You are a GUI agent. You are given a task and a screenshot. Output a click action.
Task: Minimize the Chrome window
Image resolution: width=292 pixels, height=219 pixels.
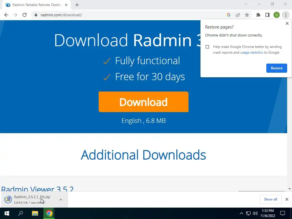pyautogui.click(x=259, y=4)
